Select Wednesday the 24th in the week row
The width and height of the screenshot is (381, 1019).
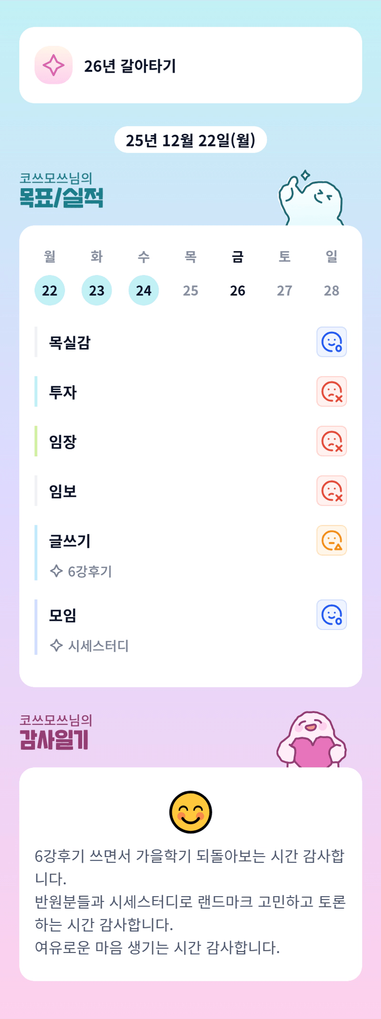pyautogui.click(x=144, y=290)
